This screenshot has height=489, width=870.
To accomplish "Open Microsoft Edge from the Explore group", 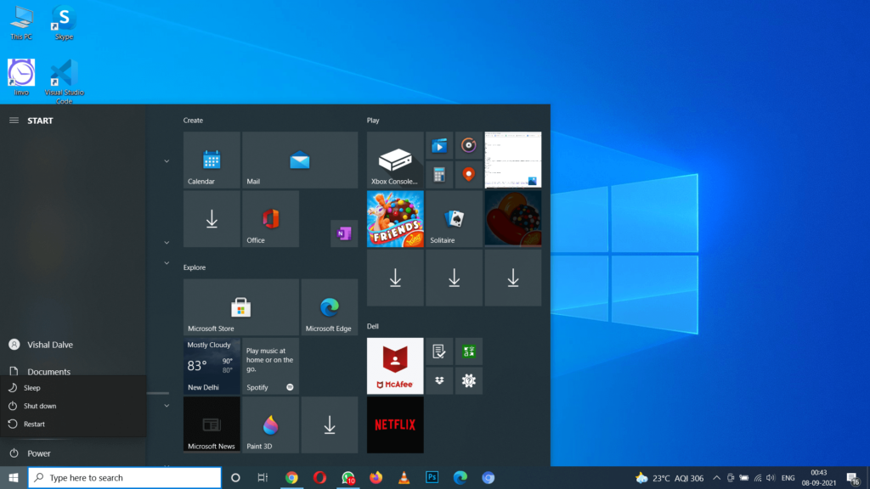I will click(x=329, y=306).
